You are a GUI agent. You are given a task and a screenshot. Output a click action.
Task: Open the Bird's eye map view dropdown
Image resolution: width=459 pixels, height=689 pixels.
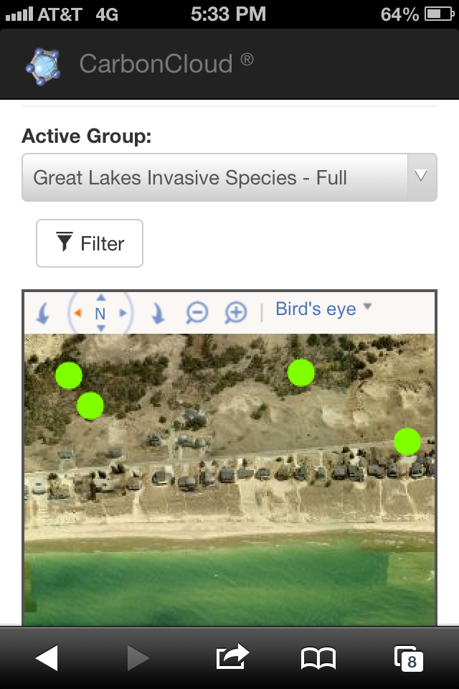tap(323, 309)
